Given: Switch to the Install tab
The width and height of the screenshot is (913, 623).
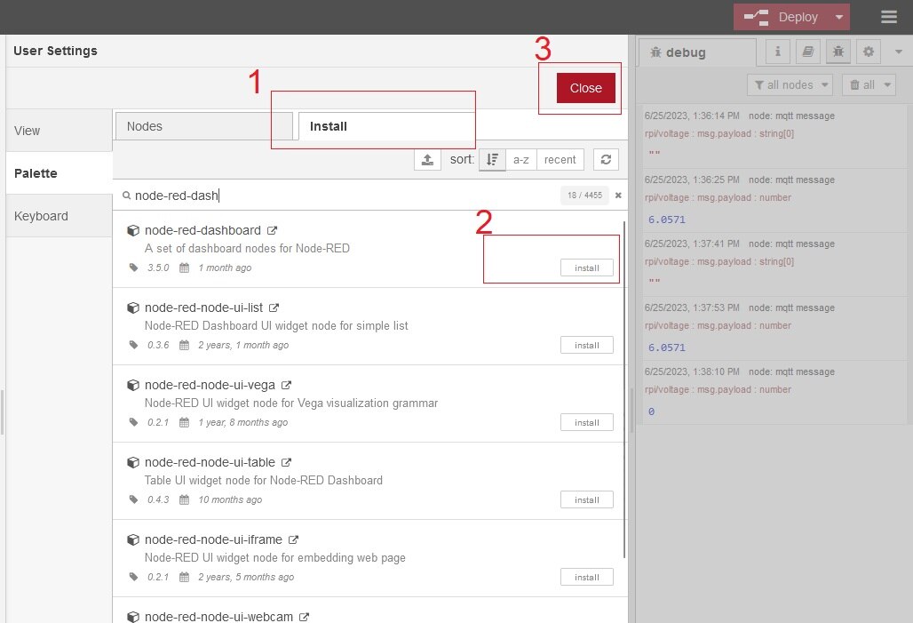Looking at the screenshot, I should [x=386, y=126].
